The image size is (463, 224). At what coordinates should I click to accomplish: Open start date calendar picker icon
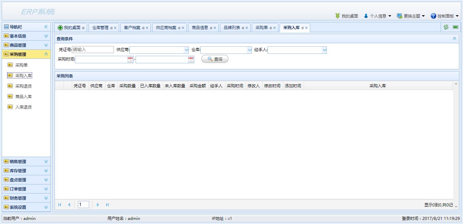[130, 60]
